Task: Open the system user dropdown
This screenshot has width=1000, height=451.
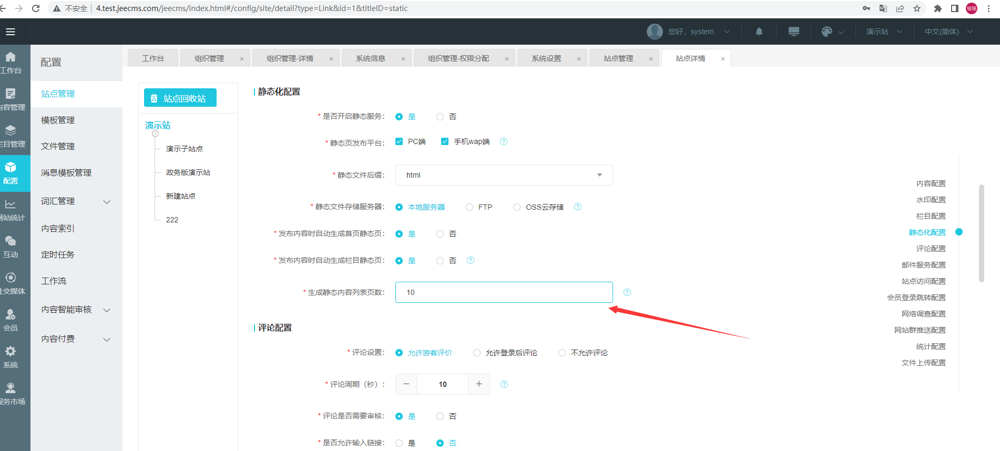Action: pos(727,32)
